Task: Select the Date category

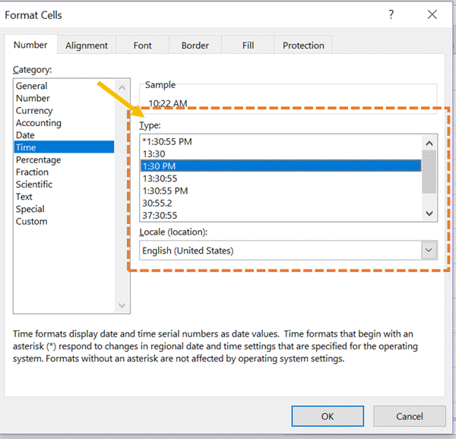Action: point(64,135)
